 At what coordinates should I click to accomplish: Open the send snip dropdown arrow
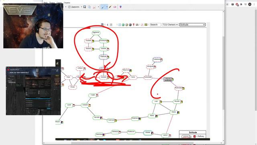pos(98,7)
